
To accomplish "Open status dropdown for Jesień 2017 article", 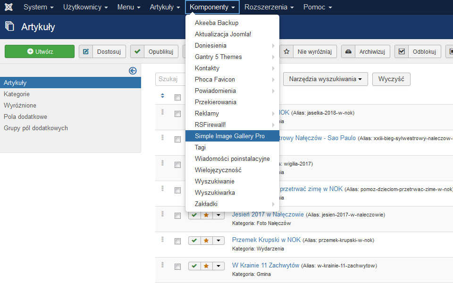I will pyautogui.click(x=218, y=215).
